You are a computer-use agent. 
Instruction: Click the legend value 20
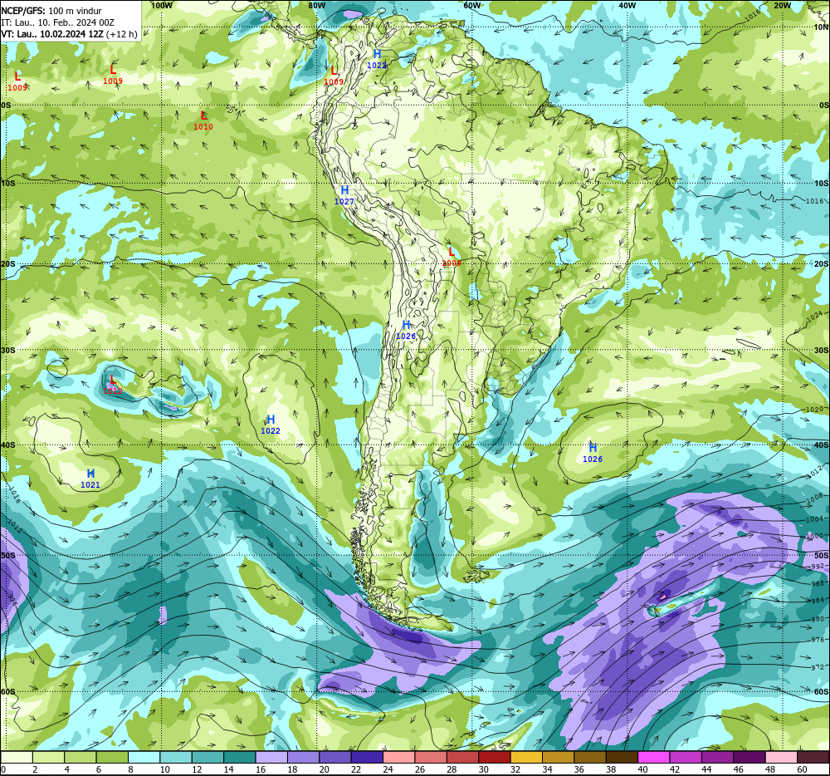pos(325,769)
